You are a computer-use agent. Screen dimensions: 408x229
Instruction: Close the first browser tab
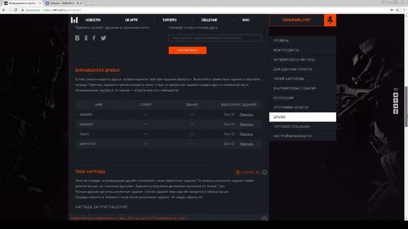(40, 3)
